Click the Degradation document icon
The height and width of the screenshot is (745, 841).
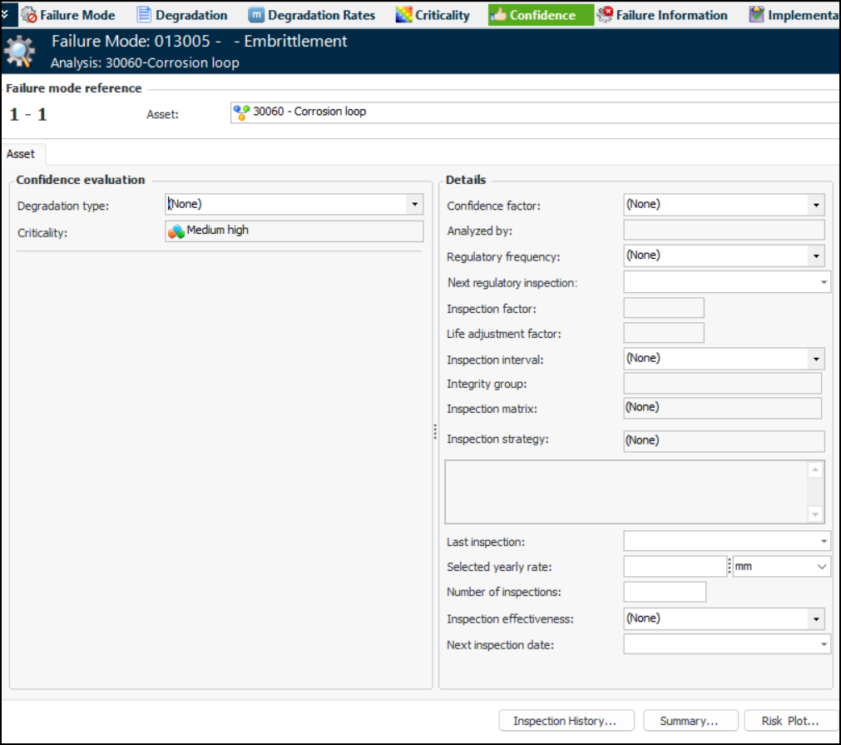click(144, 15)
